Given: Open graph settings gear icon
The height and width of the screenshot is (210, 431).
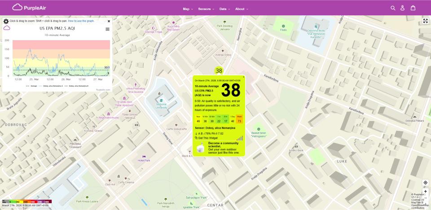Looking at the screenshot, I should pyautogui.click(x=6, y=21).
